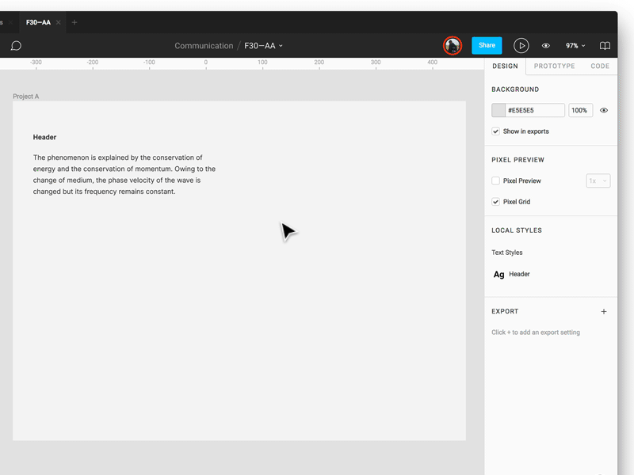Viewport: 634px width, 475px height.
Task: Switch to the Prototype tab
Action: 554,66
